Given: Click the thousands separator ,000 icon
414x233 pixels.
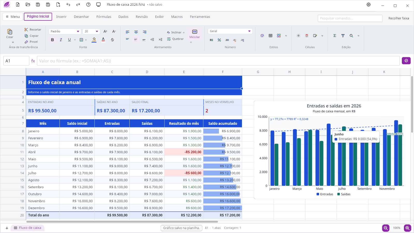Looking at the screenshot, I should coord(227,40).
